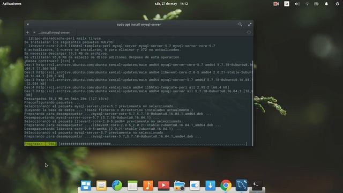
Task: Launch Calendar from the dock
Action: tap(132, 185)
